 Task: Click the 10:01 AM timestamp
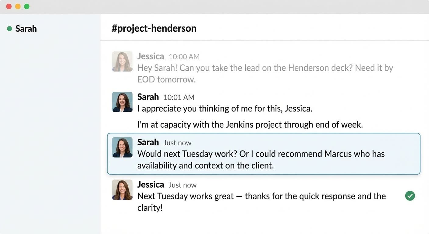(179, 97)
